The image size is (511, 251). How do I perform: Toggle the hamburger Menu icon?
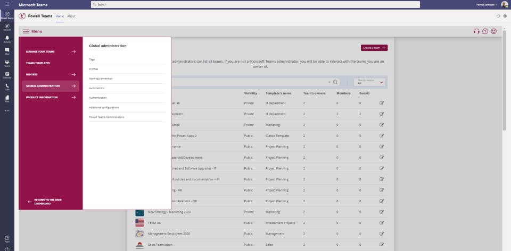click(x=26, y=31)
